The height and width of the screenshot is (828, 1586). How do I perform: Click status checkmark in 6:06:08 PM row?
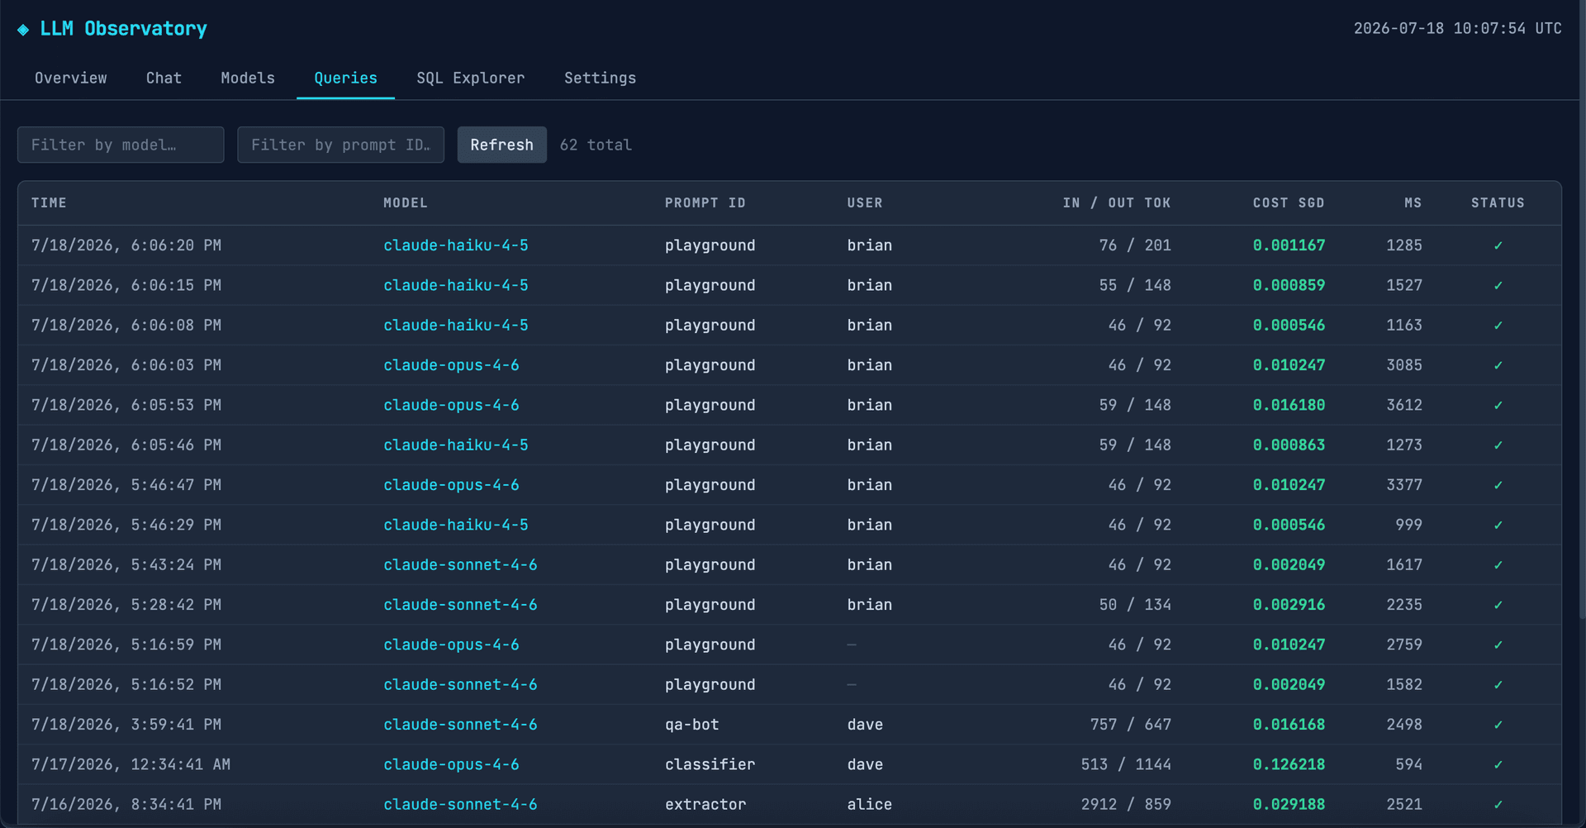point(1498,326)
